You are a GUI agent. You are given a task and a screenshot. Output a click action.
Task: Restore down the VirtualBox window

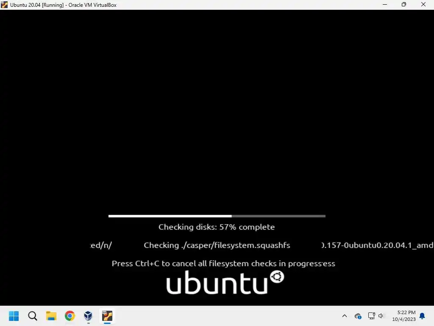click(404, 4)
